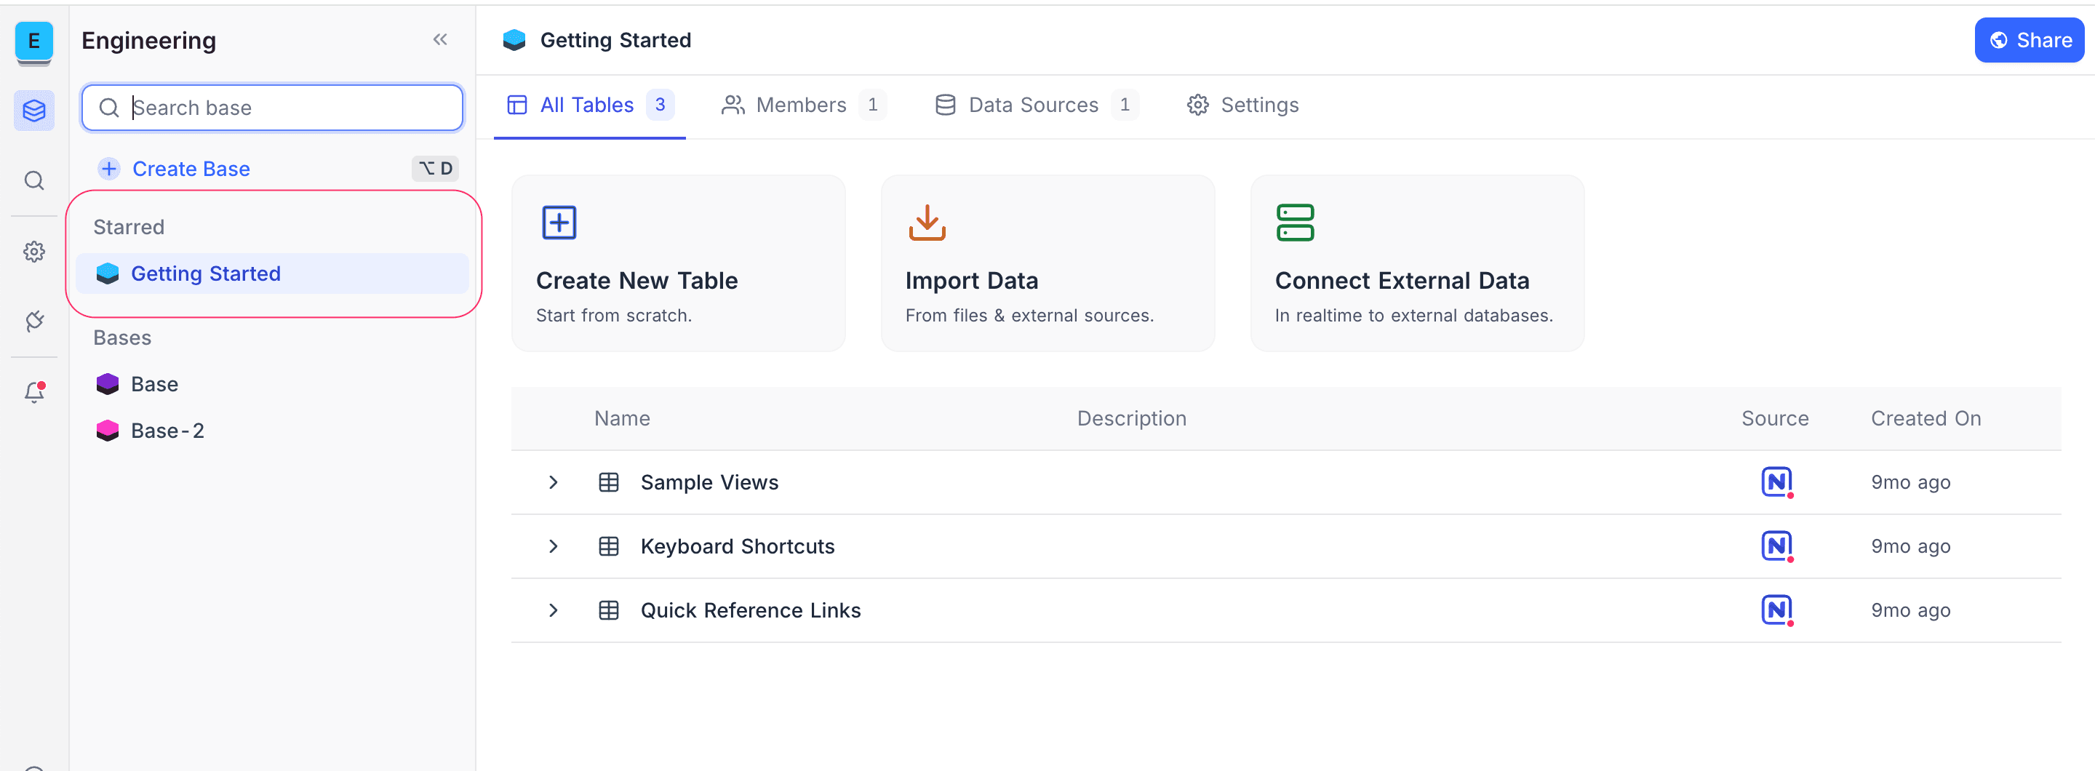Switch to the Data Sources tab
Image resolution: width=2095 pixels, height=771 pixels.
click(1034, 105)
